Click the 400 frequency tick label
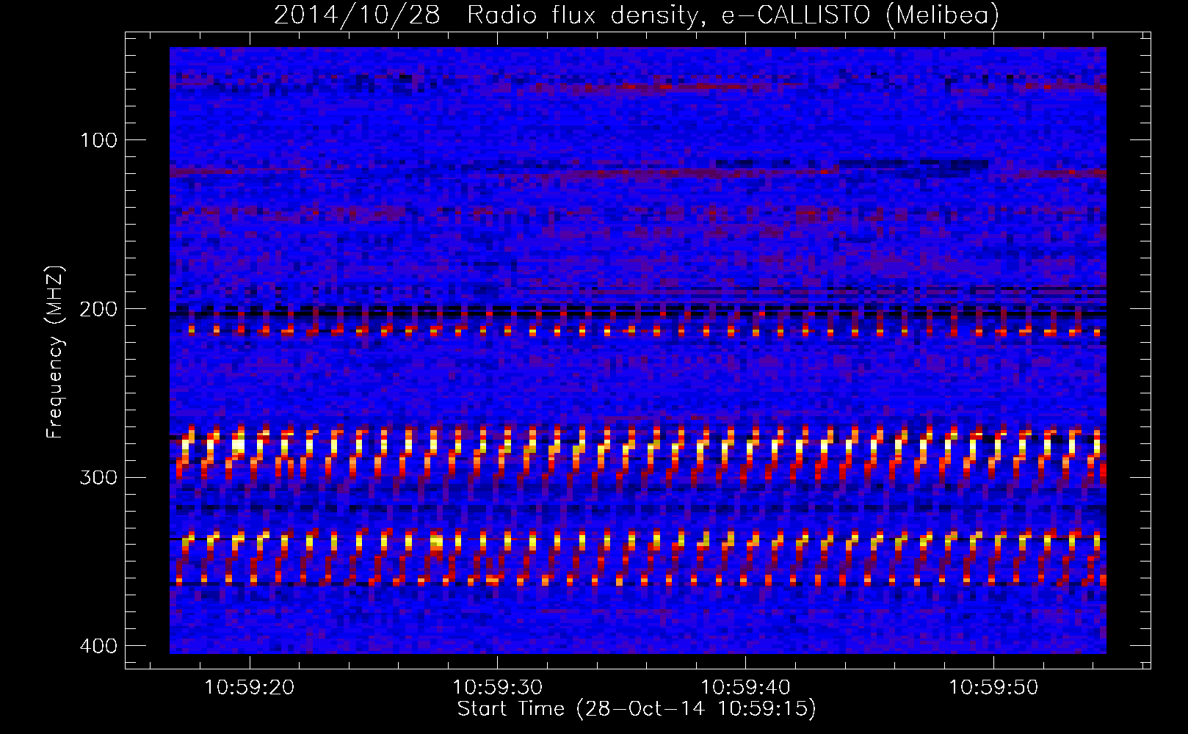1188x734 pixels. tap(98, 646)
